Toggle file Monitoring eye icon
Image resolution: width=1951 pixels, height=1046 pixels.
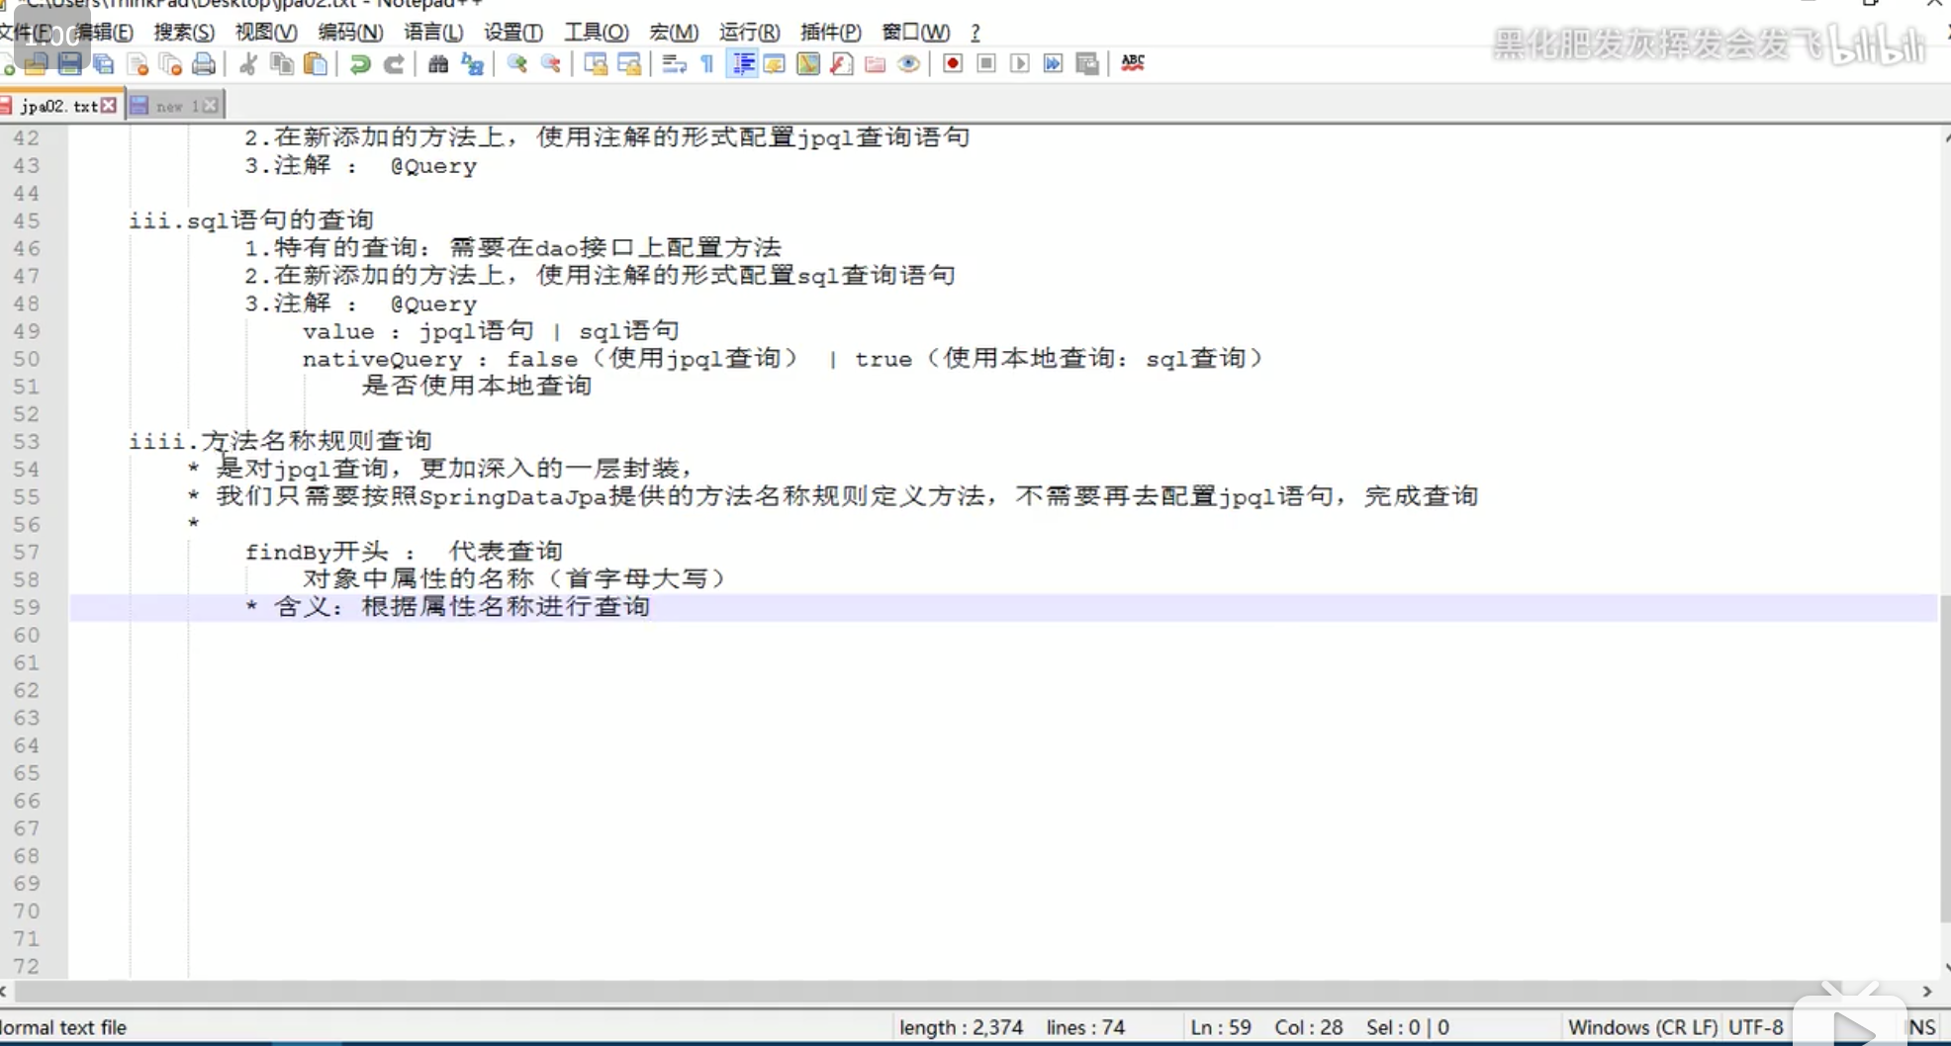[908, 64]
